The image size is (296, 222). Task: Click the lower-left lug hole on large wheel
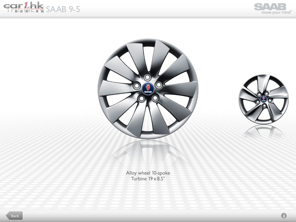click(141, 99)
